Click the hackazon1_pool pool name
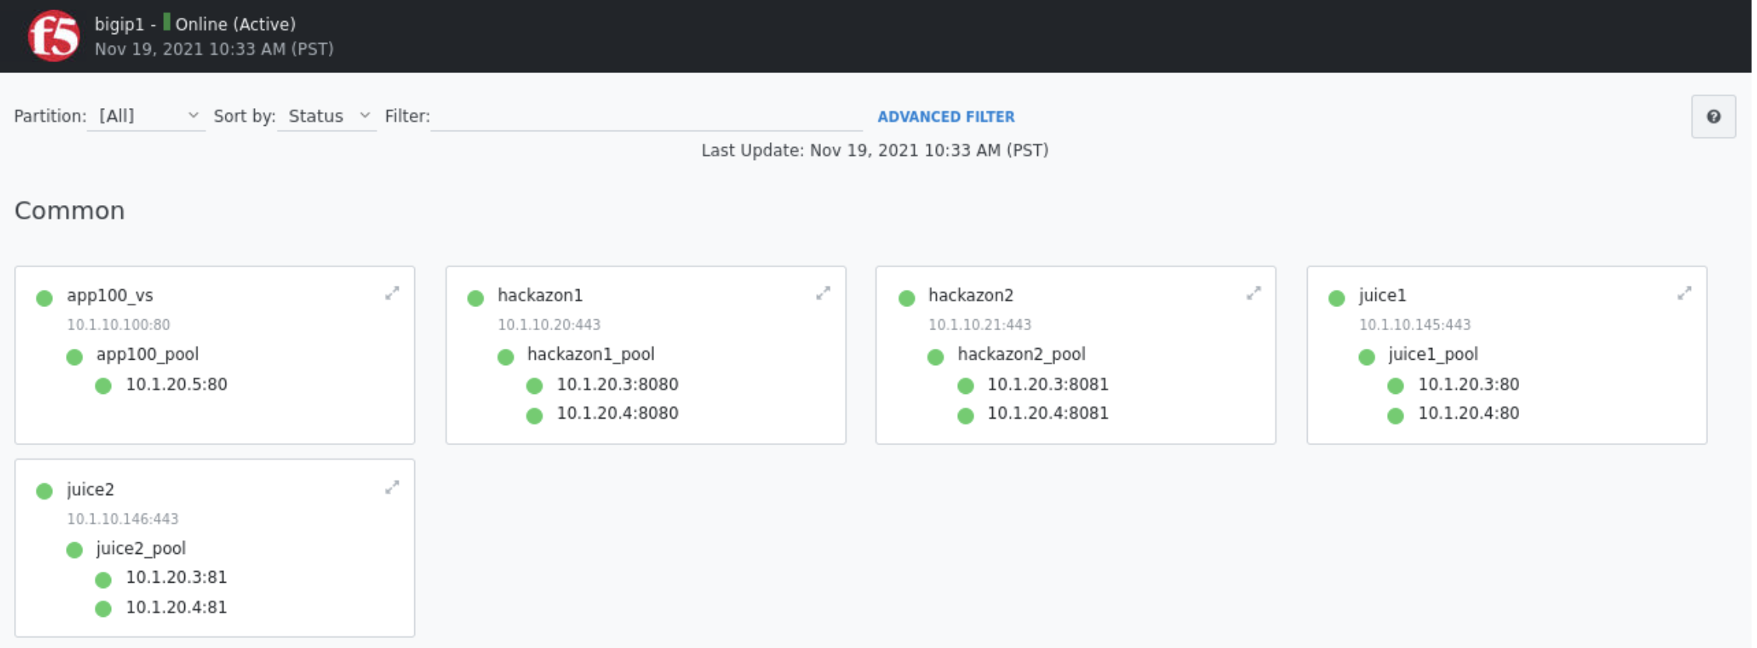1757x648 pixels. pos(590,354)
